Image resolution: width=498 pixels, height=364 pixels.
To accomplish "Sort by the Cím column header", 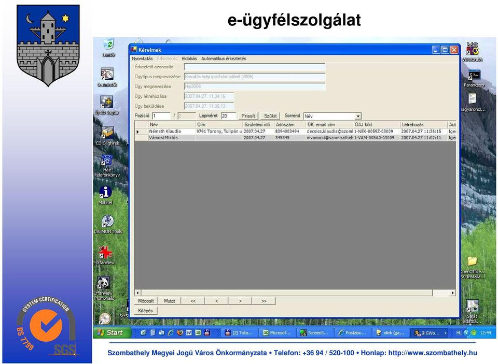I will coord(219,125).
